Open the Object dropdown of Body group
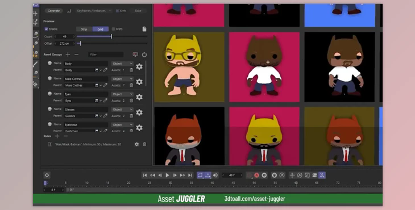 point(122,64)
